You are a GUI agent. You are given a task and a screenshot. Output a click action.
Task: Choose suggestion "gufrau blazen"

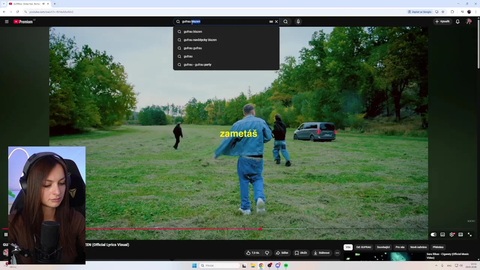[x=226, y=31]
